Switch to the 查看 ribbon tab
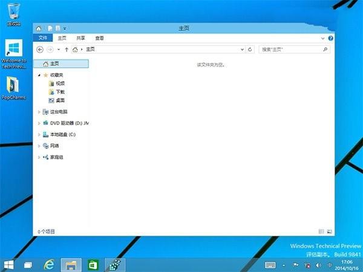Screen dimensions: 363x272 [99, 37]
